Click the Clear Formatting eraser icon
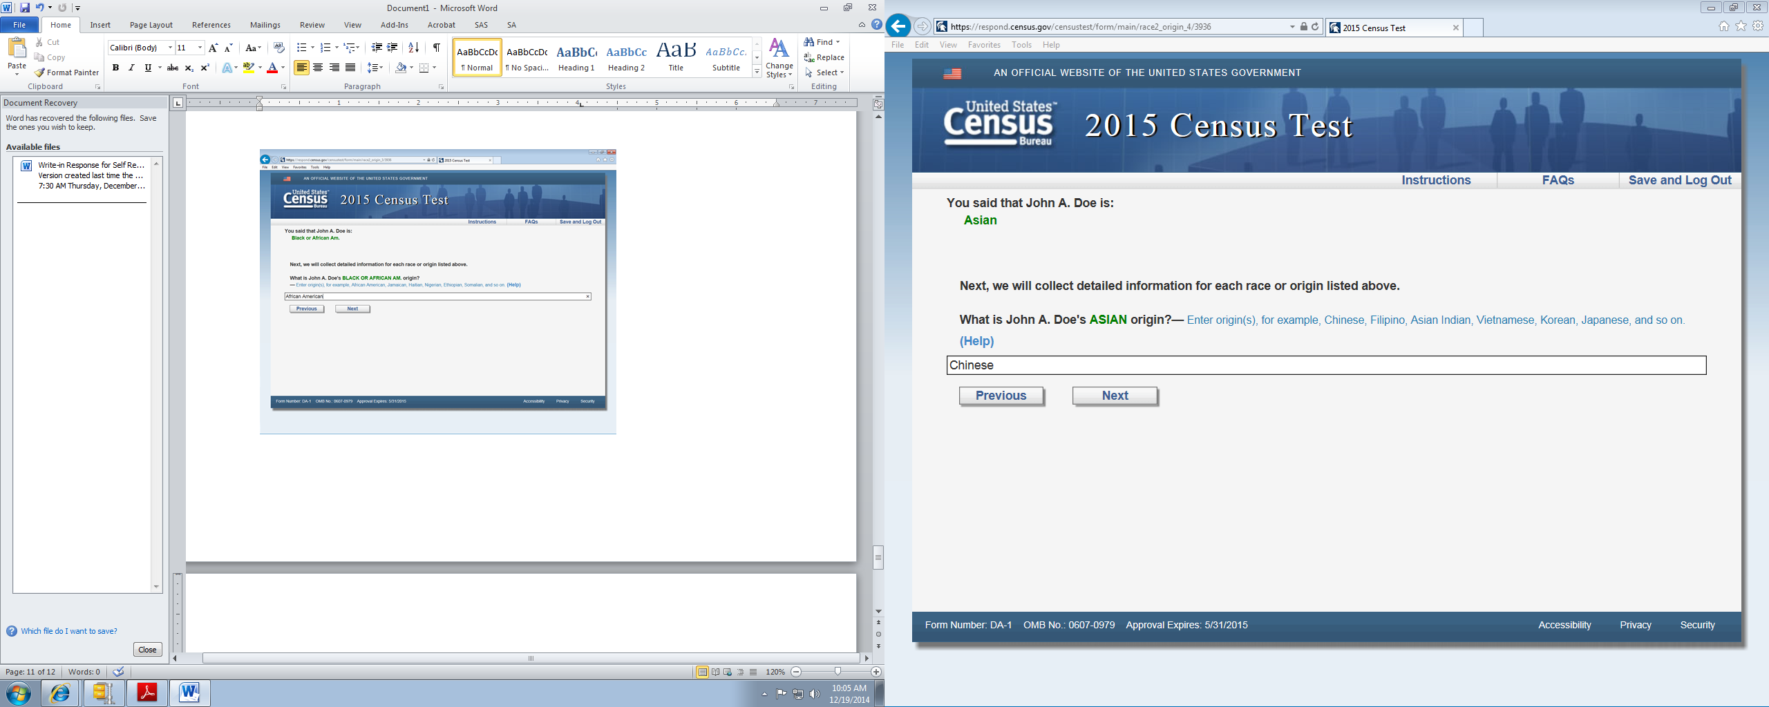Image resolution: width=1769 pixels, height=707 pixels. click(278, 48)
